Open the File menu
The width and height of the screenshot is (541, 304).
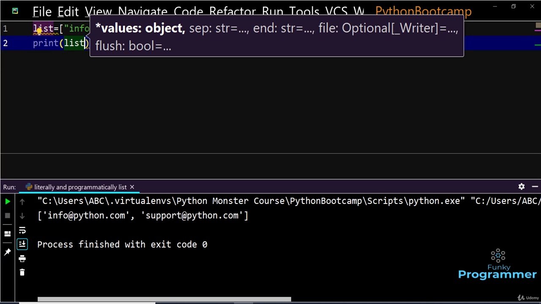[x=42, y=12]
